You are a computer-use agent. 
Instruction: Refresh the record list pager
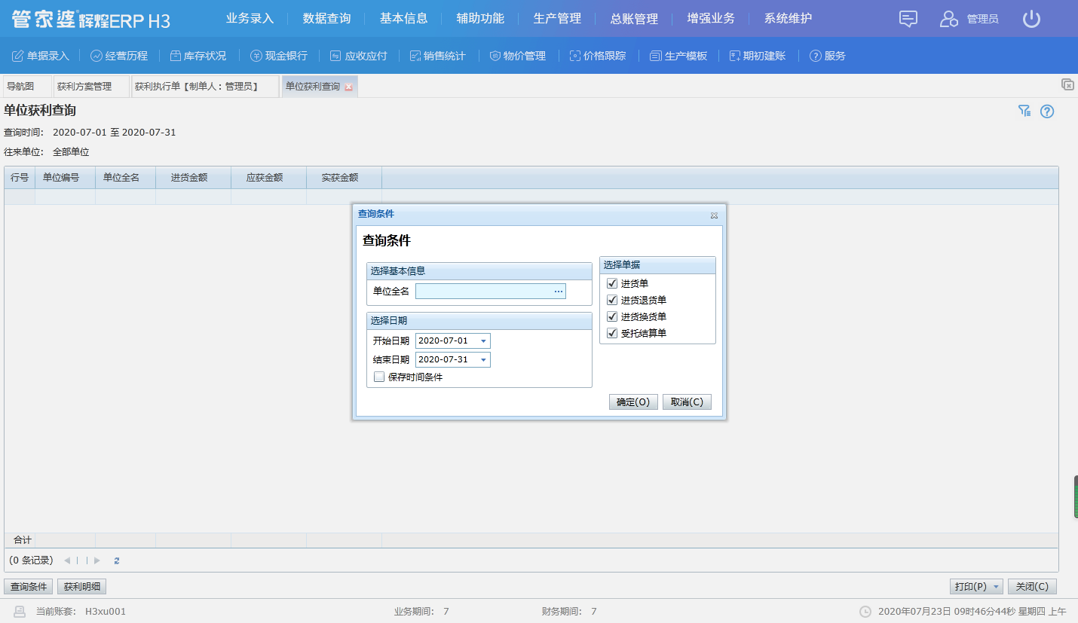click(117, 560)
